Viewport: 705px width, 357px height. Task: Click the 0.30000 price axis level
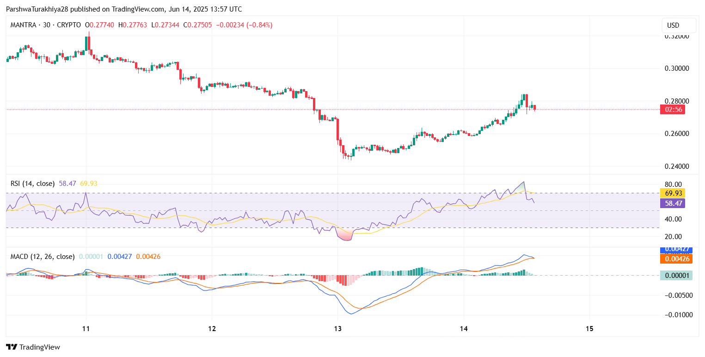676,68
